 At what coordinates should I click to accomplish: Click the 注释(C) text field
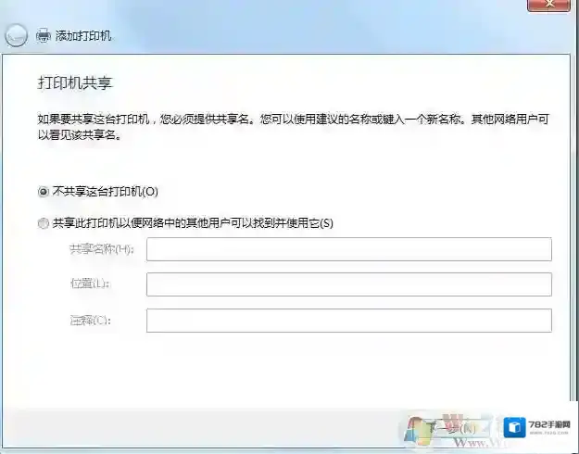(348, 321)
